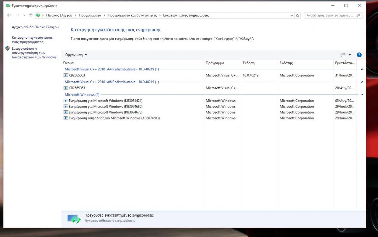Viewport: 378px width, 237px height.
Task: Collapse the Visual C++ 2010 x86 group
Action: pos(362,82)
